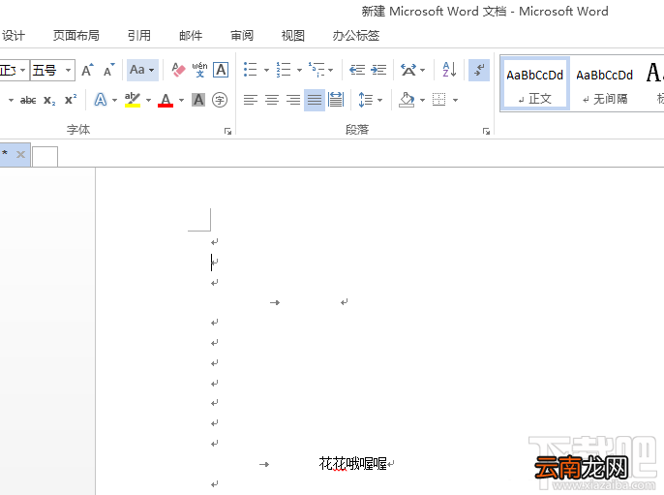
Task: Toggle character shading icon
Action: [x=198, y=100]
